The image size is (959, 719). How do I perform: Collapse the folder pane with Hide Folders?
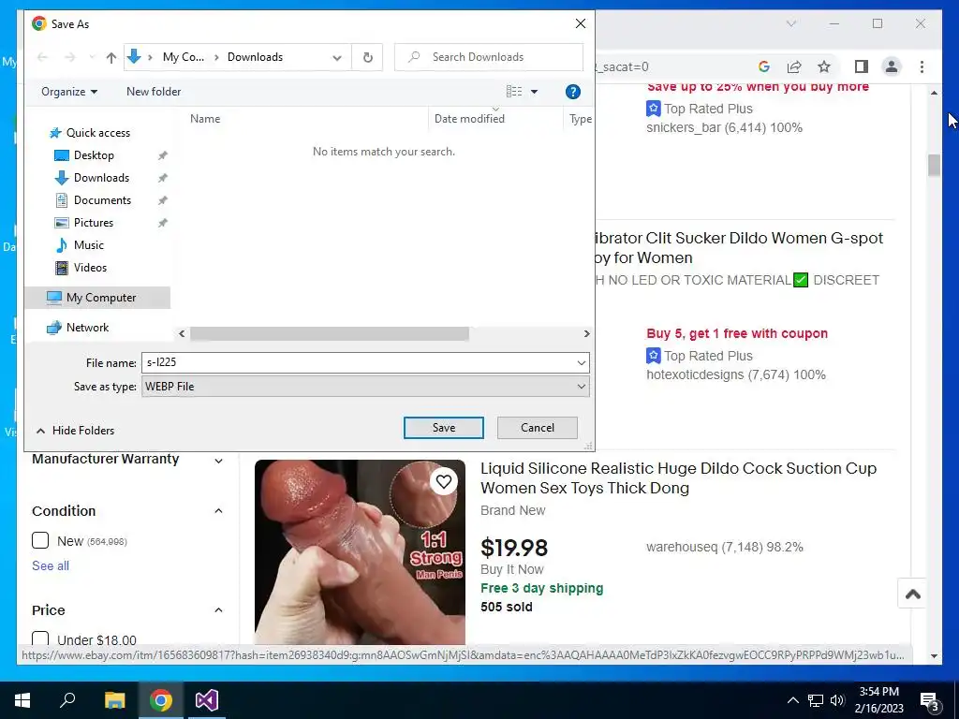(x=75, y=431)
